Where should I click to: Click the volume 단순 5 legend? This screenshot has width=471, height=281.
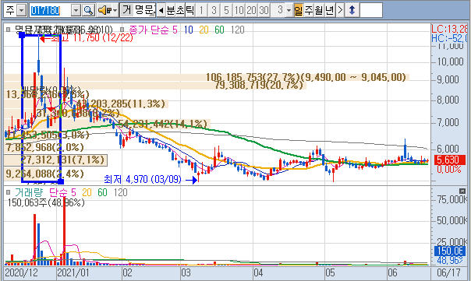(62, 192)
